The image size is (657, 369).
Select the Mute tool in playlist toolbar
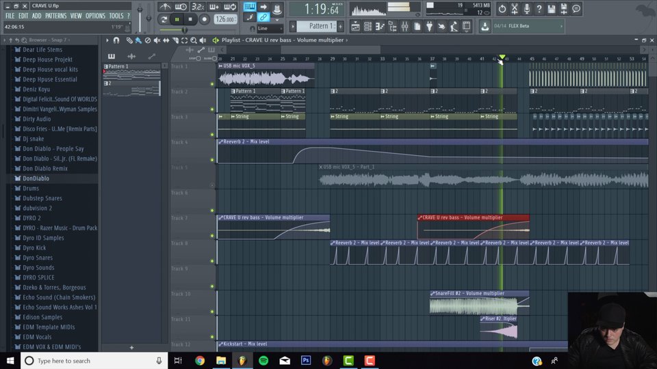[x=157, y=40]
